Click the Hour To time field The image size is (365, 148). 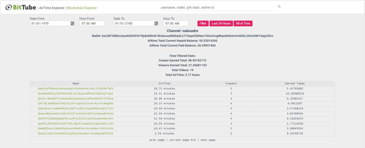pyautogui.click(x=176, y=23)
